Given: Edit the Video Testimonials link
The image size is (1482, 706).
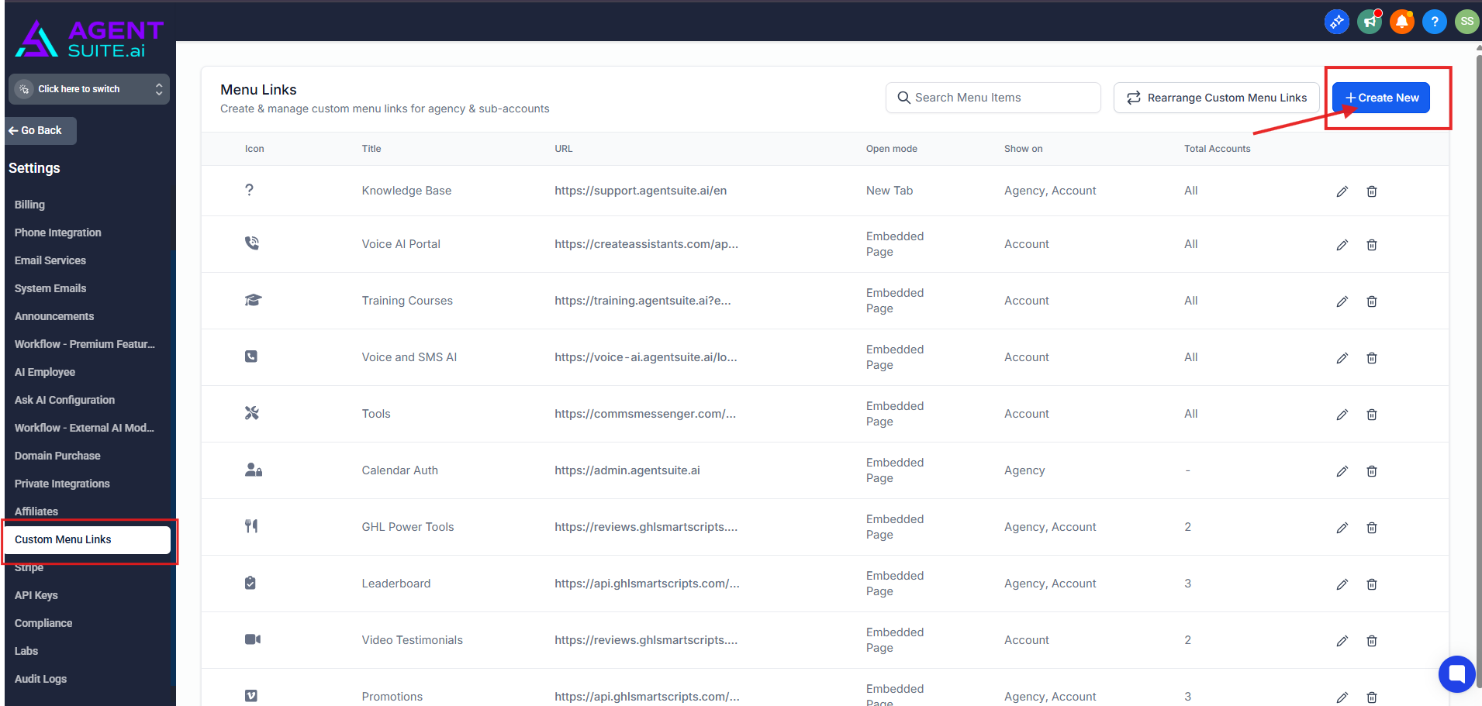Looking at the screenshot, I should click(1342, 641).
